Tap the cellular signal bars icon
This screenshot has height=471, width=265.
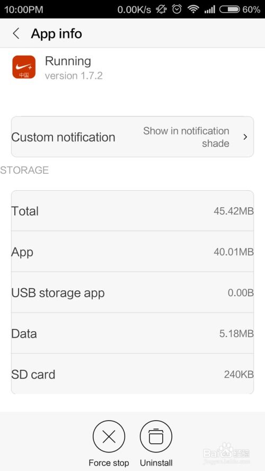click(x=209, y=10)
